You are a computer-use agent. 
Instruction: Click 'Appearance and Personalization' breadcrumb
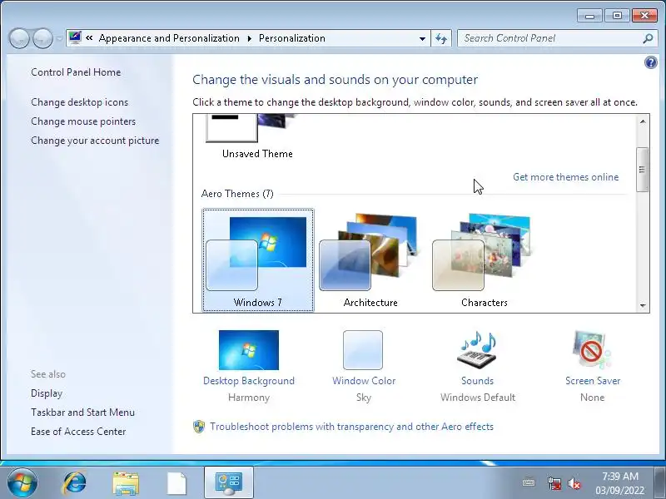[169, 38]
